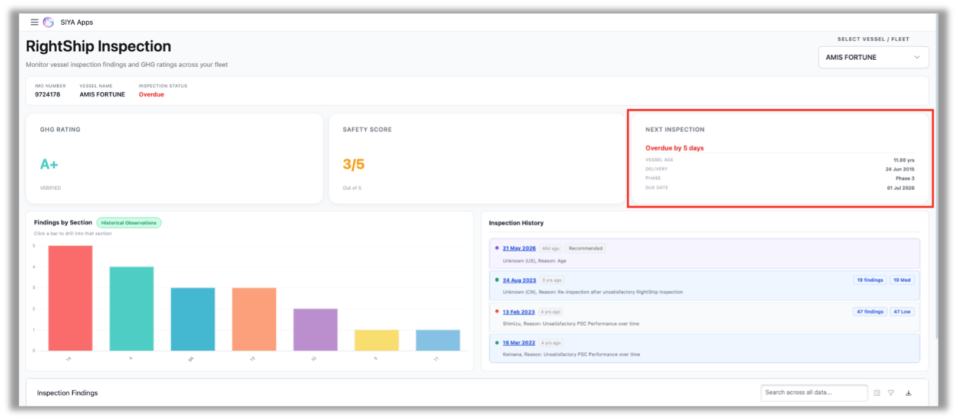This screenshot has width=958, height=420.
Task: Click the delivery date 24 Jun 2015
Action: pos(900,170)
